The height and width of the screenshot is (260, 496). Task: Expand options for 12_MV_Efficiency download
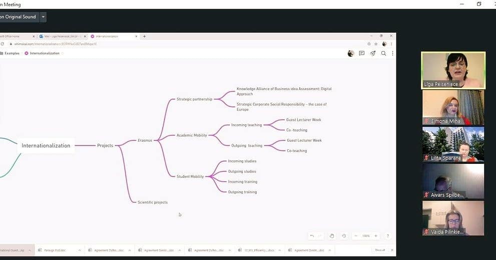(280, 250)
